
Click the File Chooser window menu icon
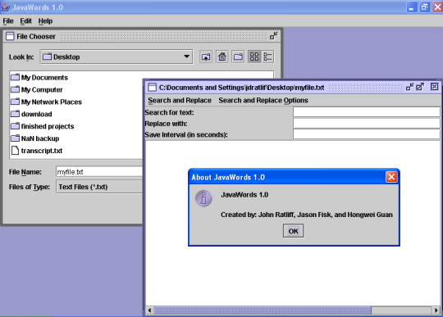click(10, 36)
